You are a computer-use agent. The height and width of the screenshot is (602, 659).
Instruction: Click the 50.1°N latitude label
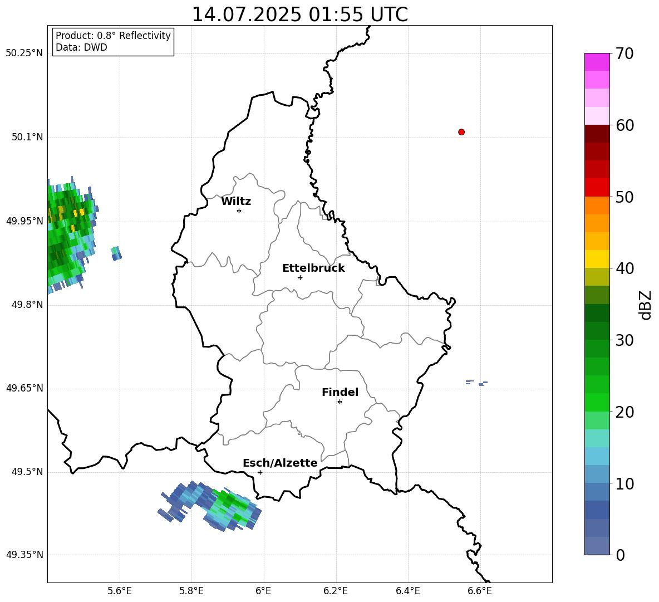click(x=27, y=137)
